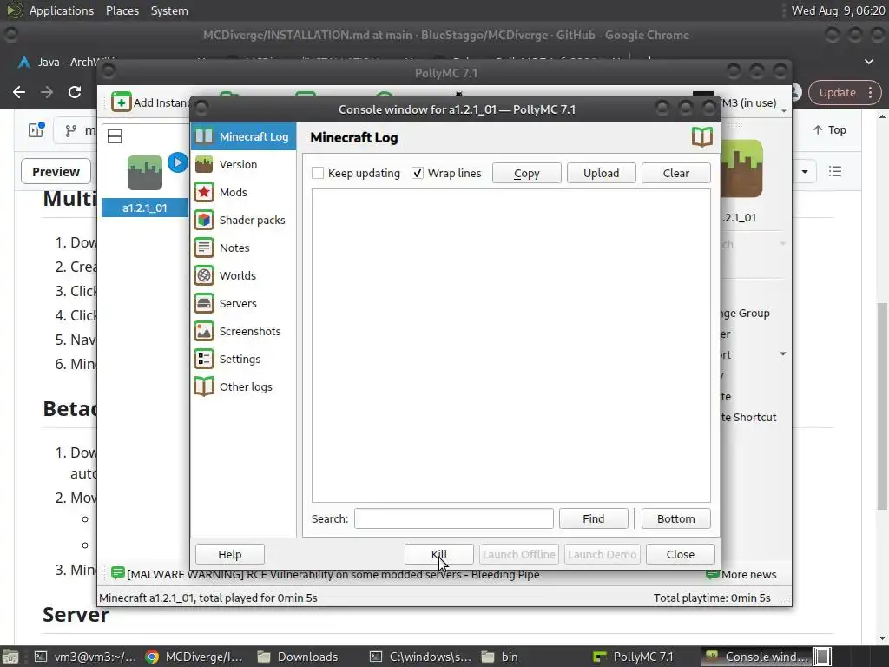Click the clock in the top panel
This screenshot has height=667, width=889.
838,10
